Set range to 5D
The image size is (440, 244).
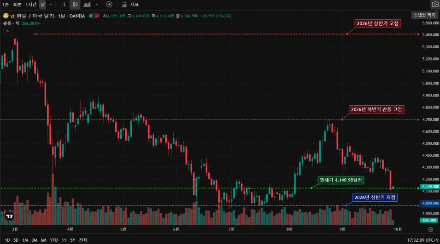[x=16, y=240]
